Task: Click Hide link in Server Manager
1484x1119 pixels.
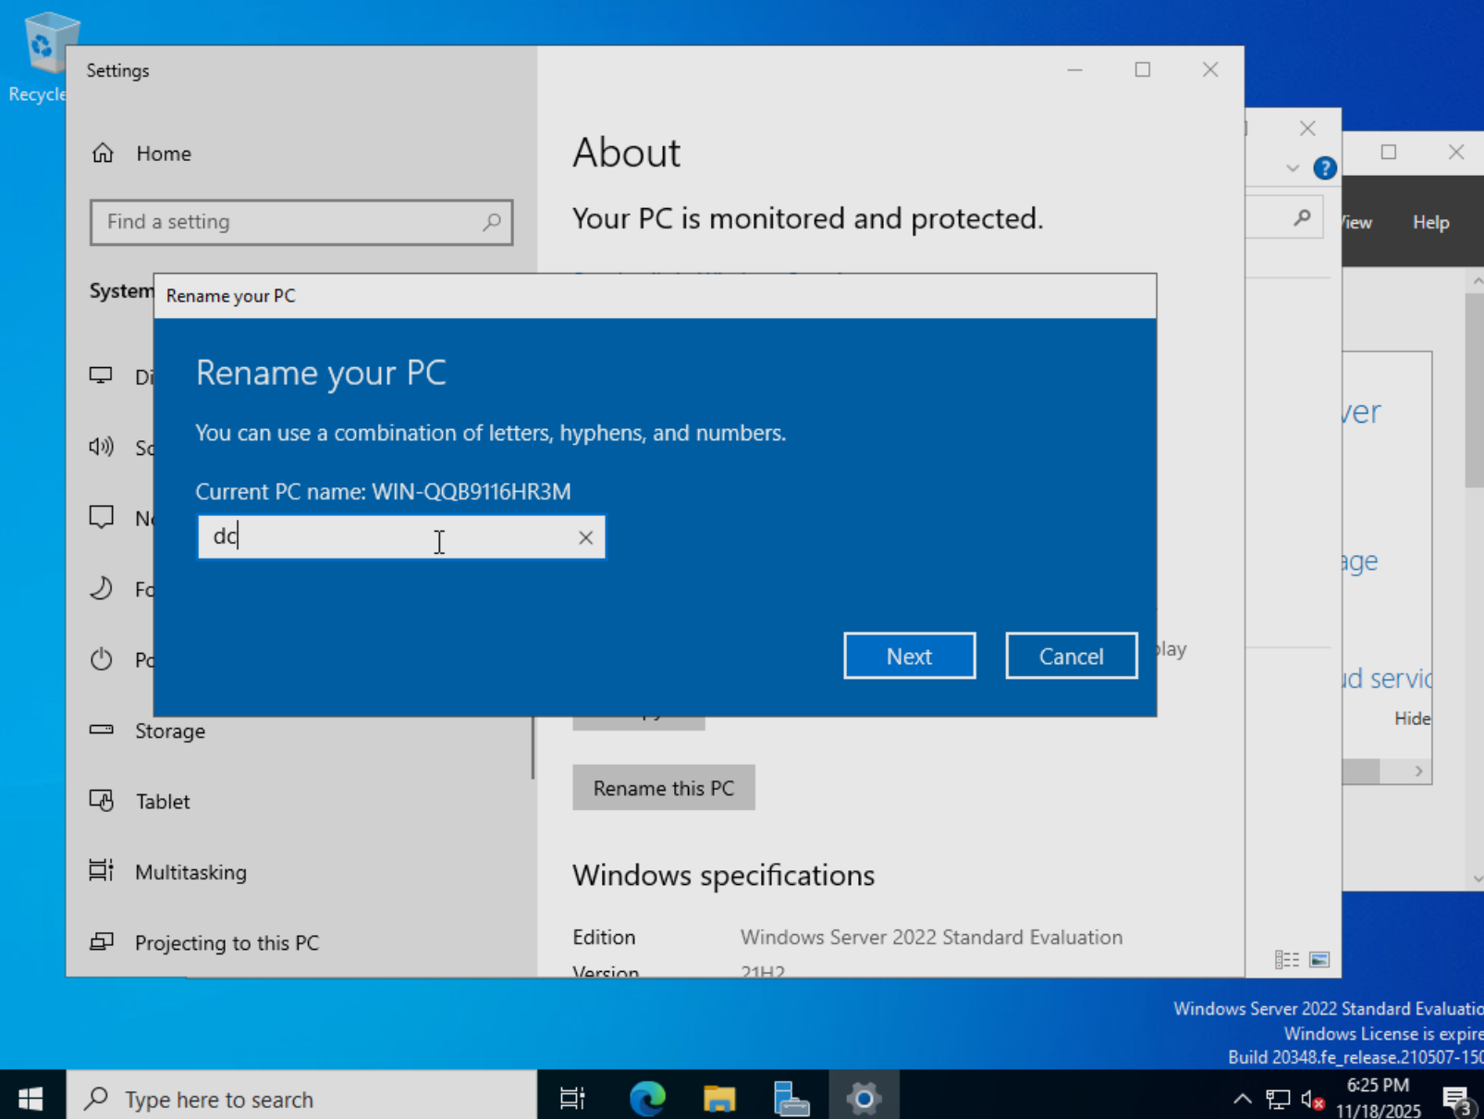Action: coord(1412,719)
